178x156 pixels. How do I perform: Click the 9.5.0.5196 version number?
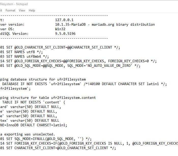(x=65, y=34)
